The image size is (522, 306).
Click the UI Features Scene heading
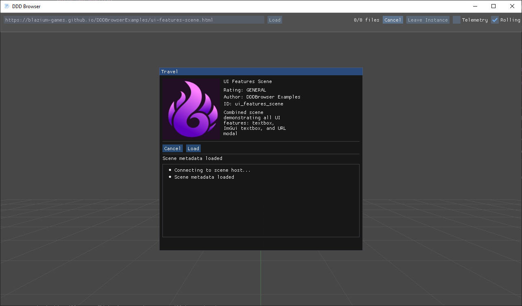(248, 81)
